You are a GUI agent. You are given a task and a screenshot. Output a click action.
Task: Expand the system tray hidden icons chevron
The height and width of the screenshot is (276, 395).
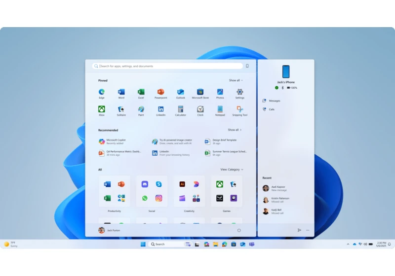(x=348, y=244)
